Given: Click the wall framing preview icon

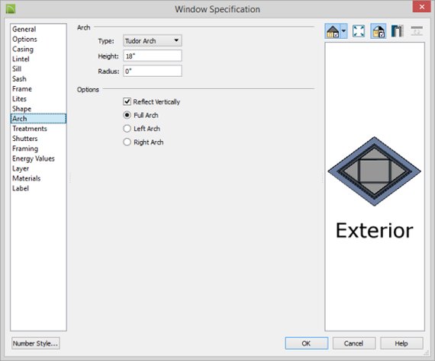Looking at the screenshot, I should (x=397, y=31).
